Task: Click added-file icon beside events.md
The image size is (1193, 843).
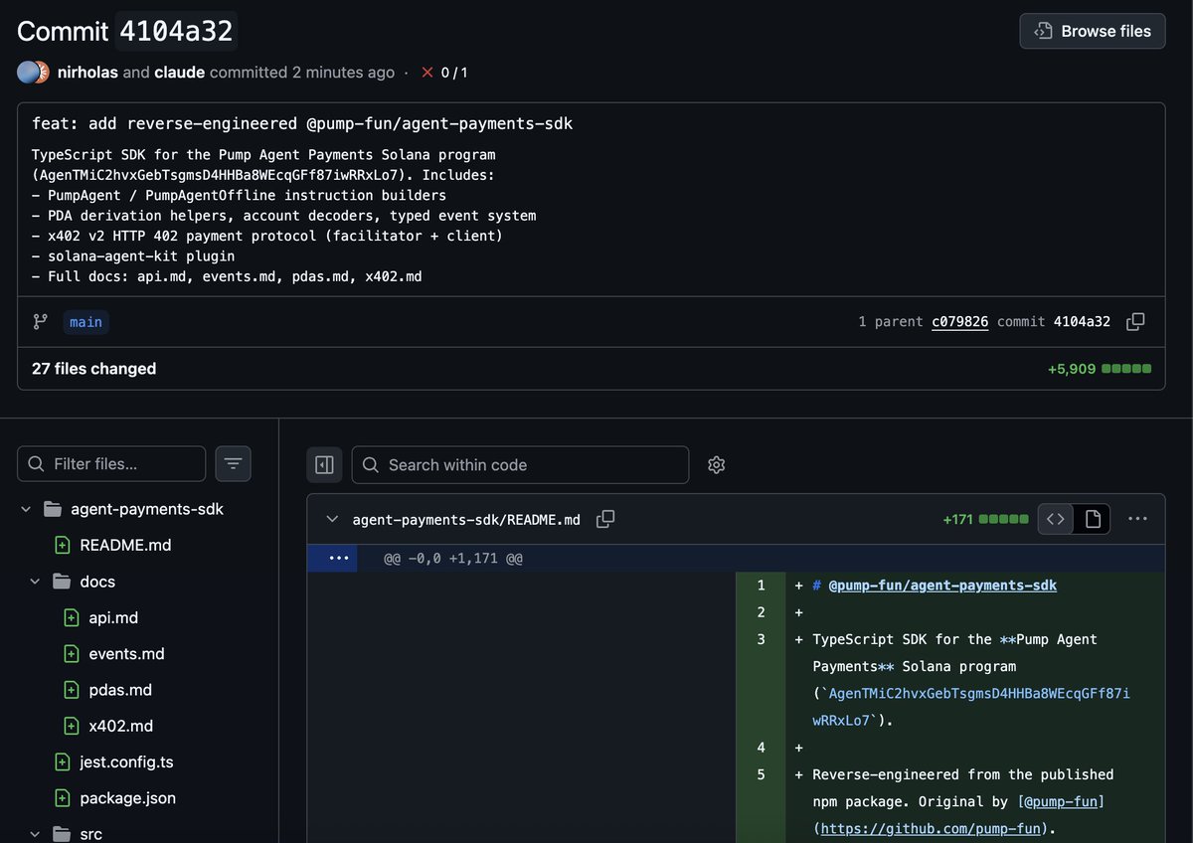Action: click(71, 653)
